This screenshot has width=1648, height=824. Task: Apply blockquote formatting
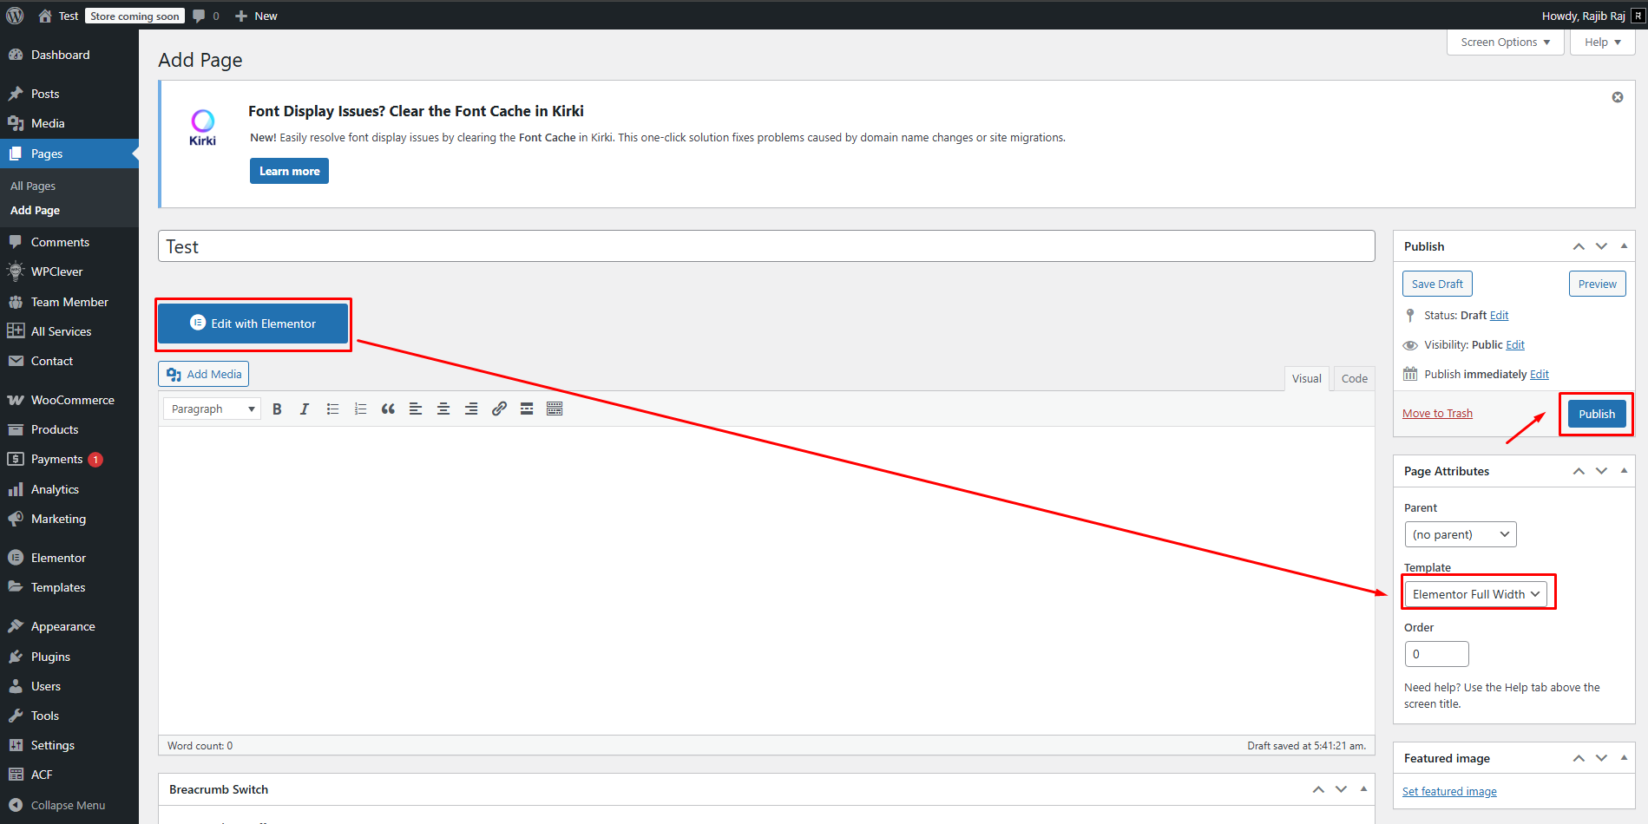(x=388, y=409)
